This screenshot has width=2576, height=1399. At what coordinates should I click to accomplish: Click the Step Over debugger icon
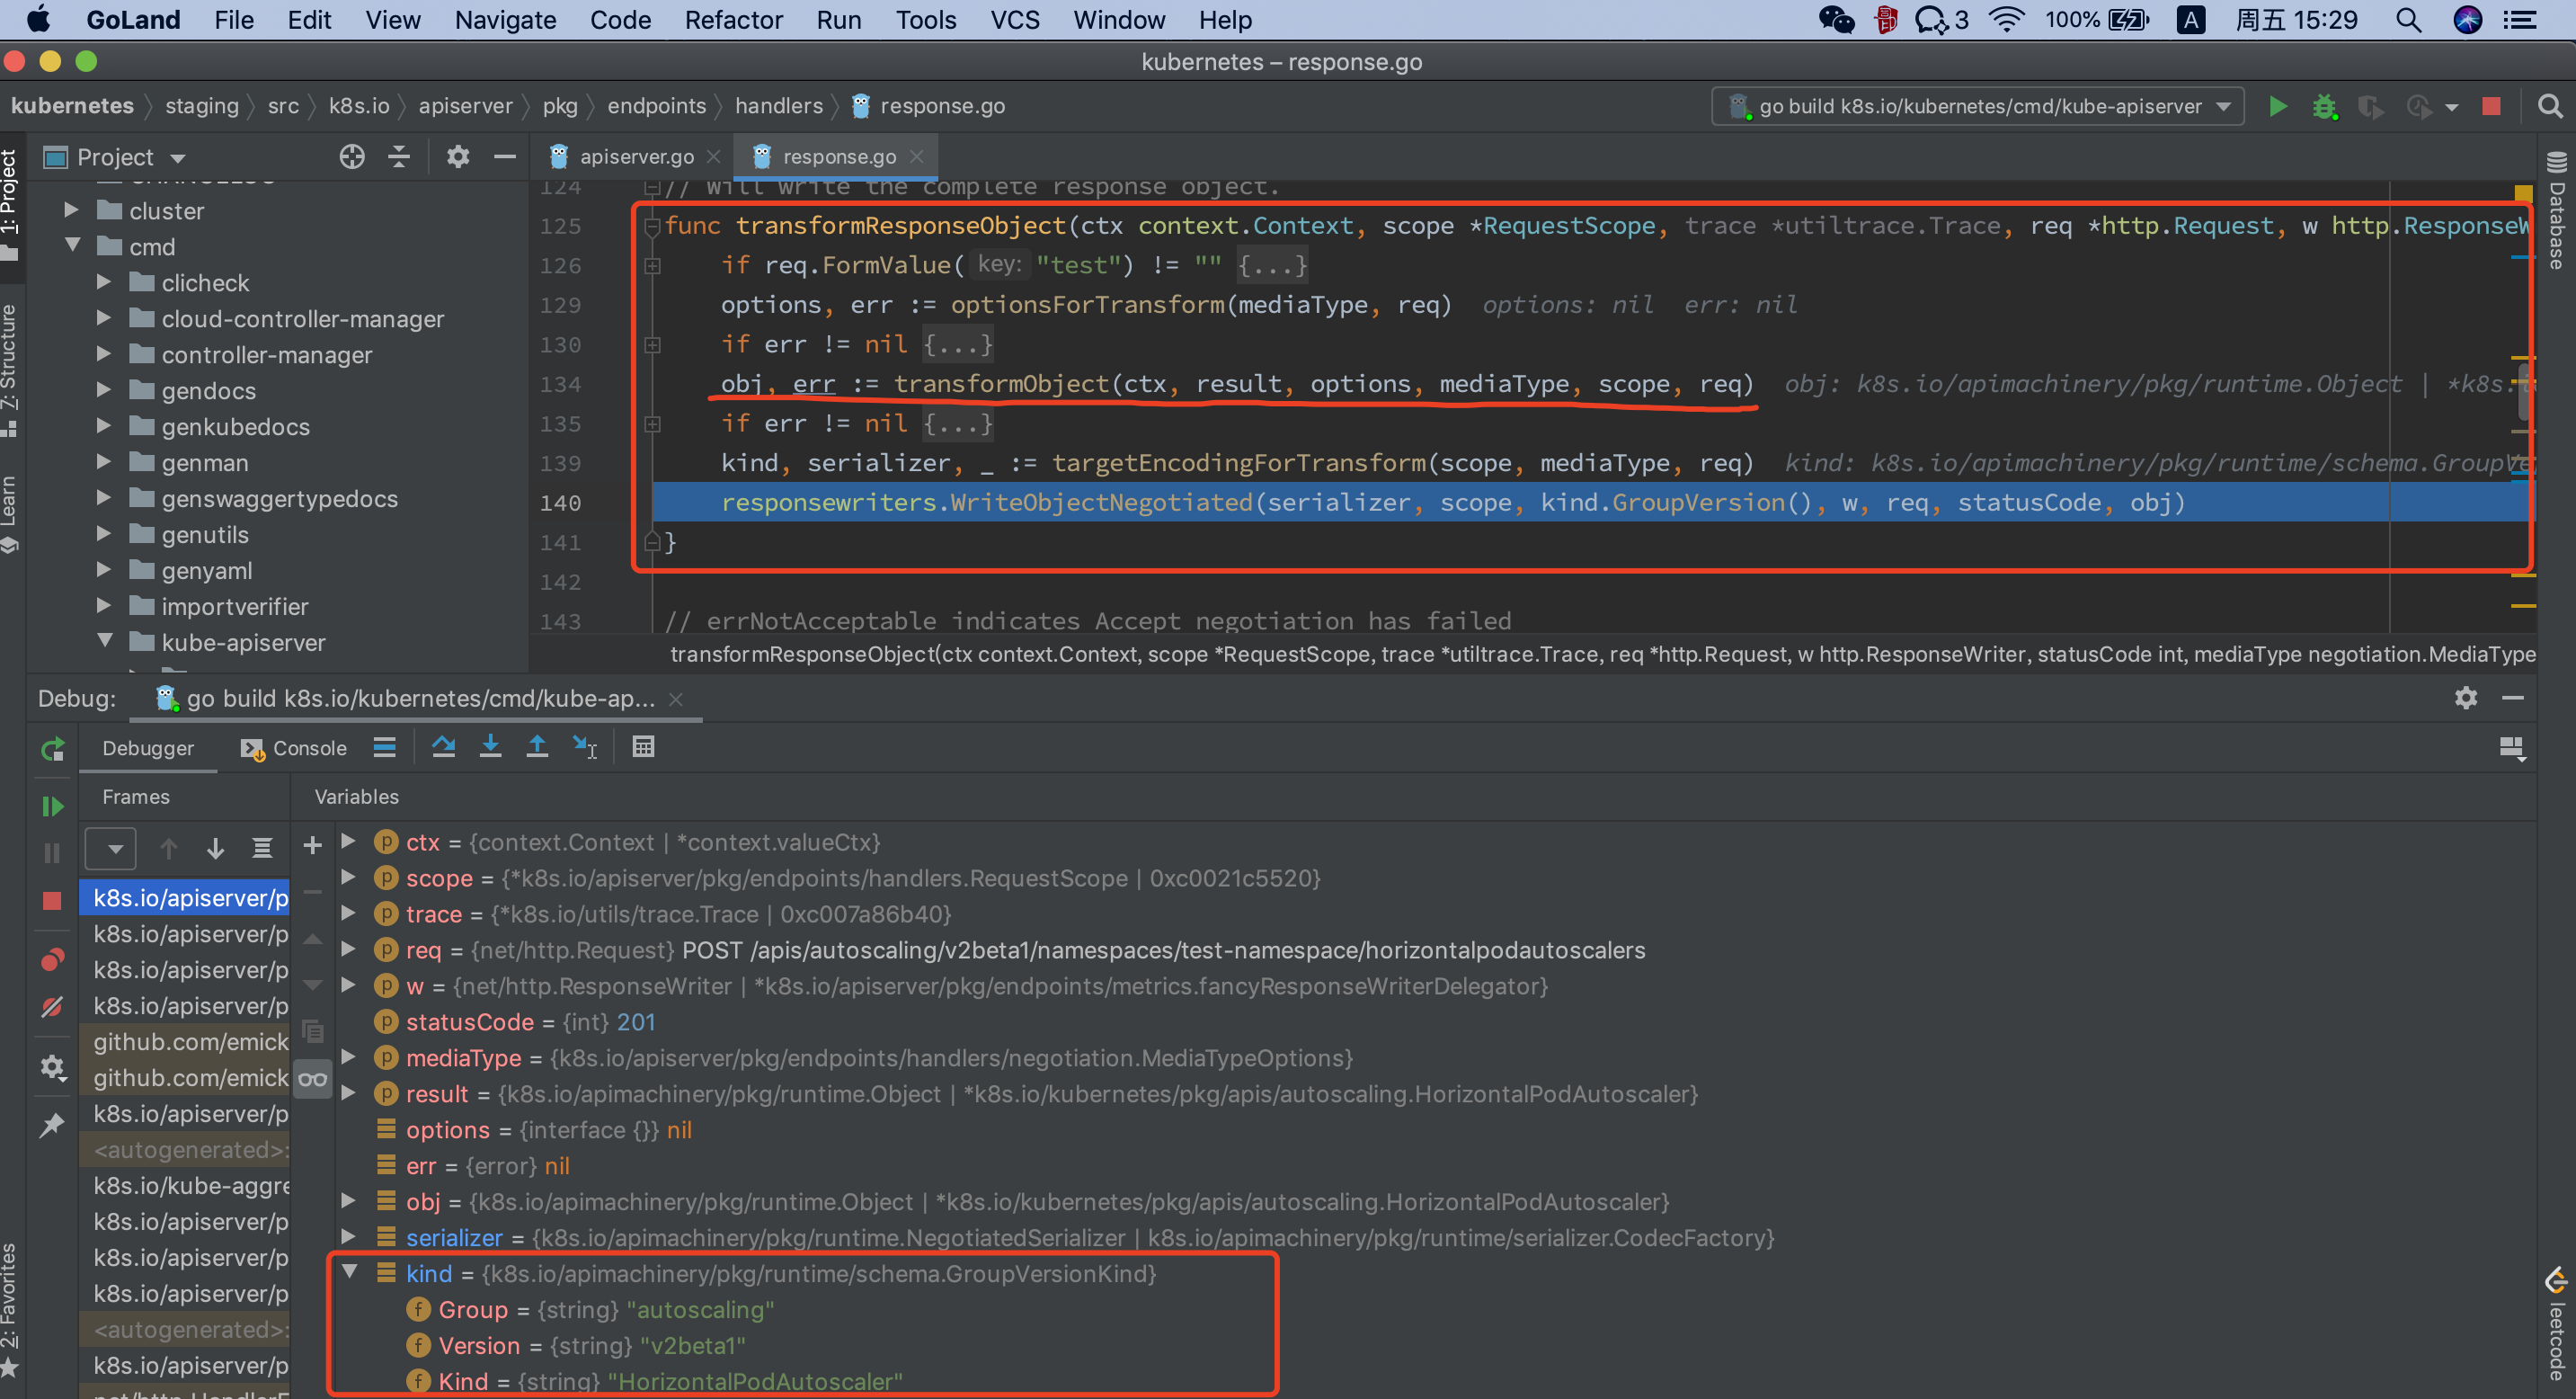click(443, 747)
